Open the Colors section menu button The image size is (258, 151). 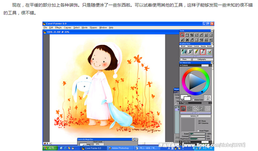[210, 65]
